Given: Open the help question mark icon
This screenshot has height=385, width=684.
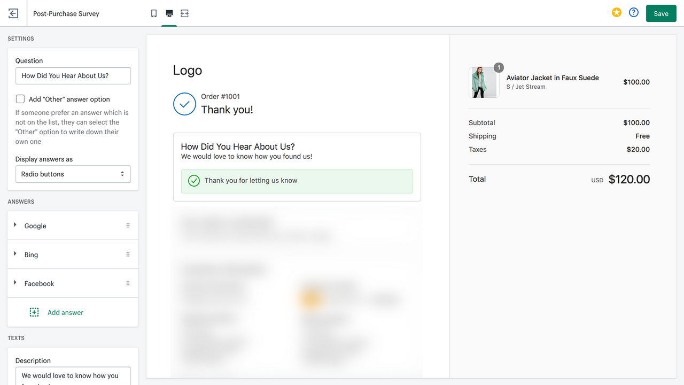Looking at the screenshot, I should point(634,12).
